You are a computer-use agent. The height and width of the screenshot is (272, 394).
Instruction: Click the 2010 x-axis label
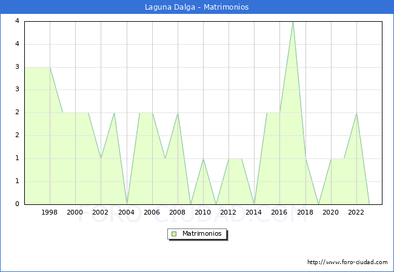pos(203,212)
